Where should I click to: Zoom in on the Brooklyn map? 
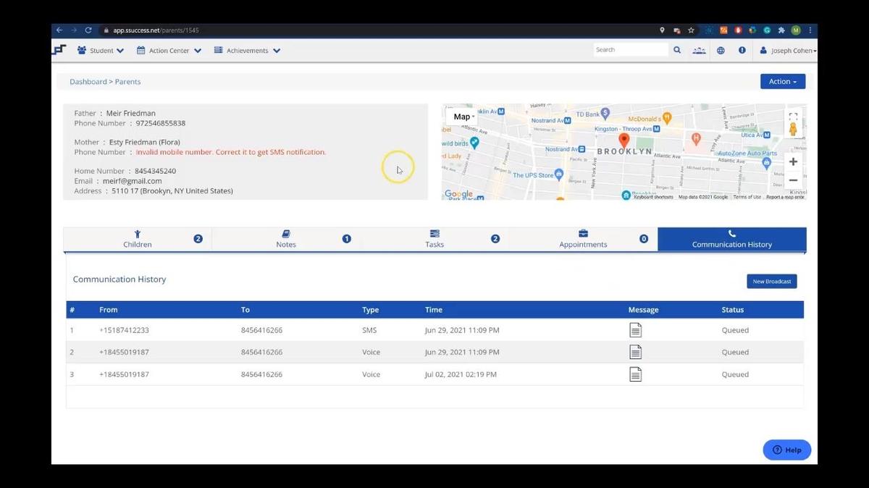(793, 161)
